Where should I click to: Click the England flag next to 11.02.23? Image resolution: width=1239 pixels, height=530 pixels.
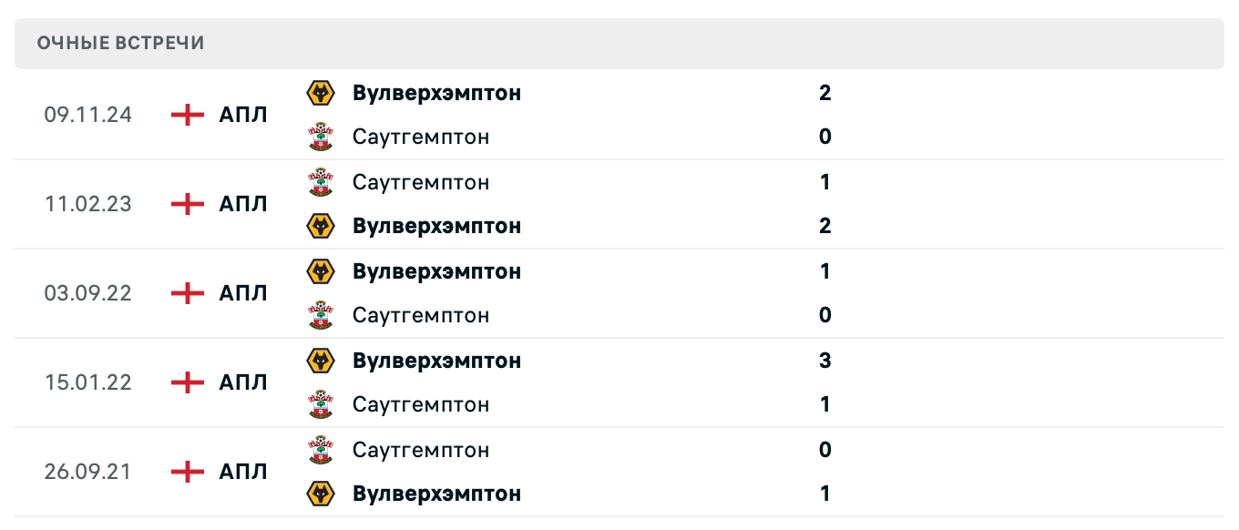(x=186, y=204)
